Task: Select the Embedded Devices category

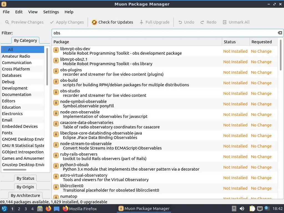Action: [x=23, y=126]
